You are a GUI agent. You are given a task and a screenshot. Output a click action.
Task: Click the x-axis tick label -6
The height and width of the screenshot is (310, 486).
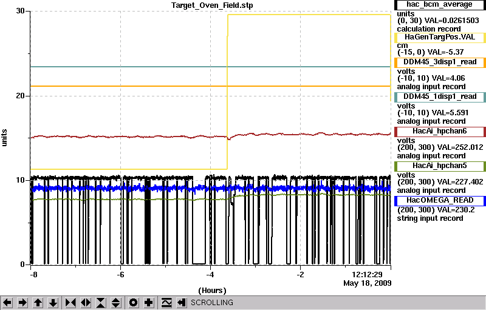pyautogui.click(x=120, y=275)
